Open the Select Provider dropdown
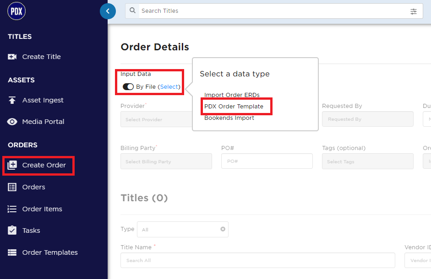The height and width of the screenshot is (279, 431). 156,119
